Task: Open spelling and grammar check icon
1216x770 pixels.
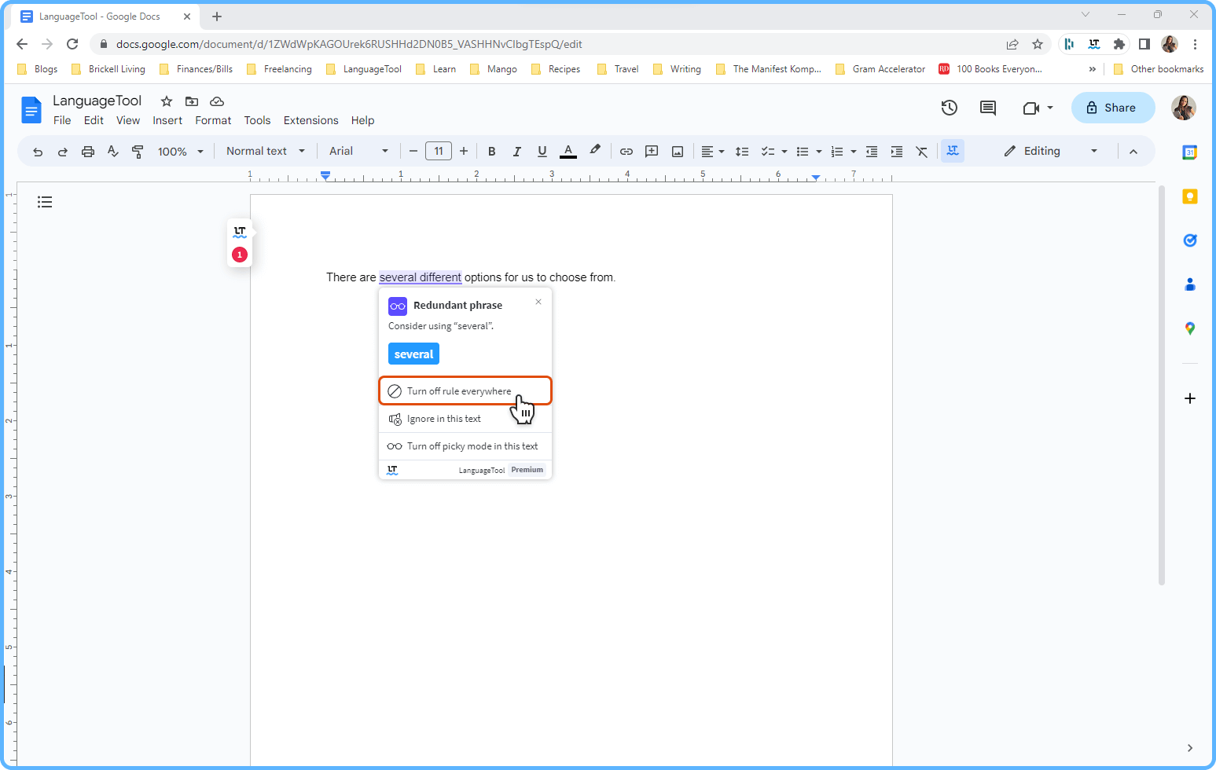Action: (113, 152)
